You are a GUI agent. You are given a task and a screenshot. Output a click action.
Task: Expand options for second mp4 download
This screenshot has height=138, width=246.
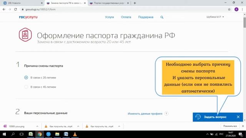[119, 126]
